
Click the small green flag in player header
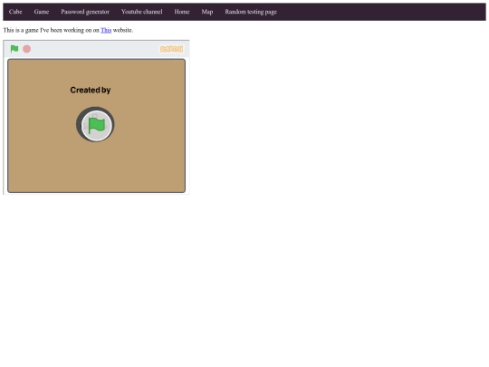pyautogui.click(x=14, y=49)
